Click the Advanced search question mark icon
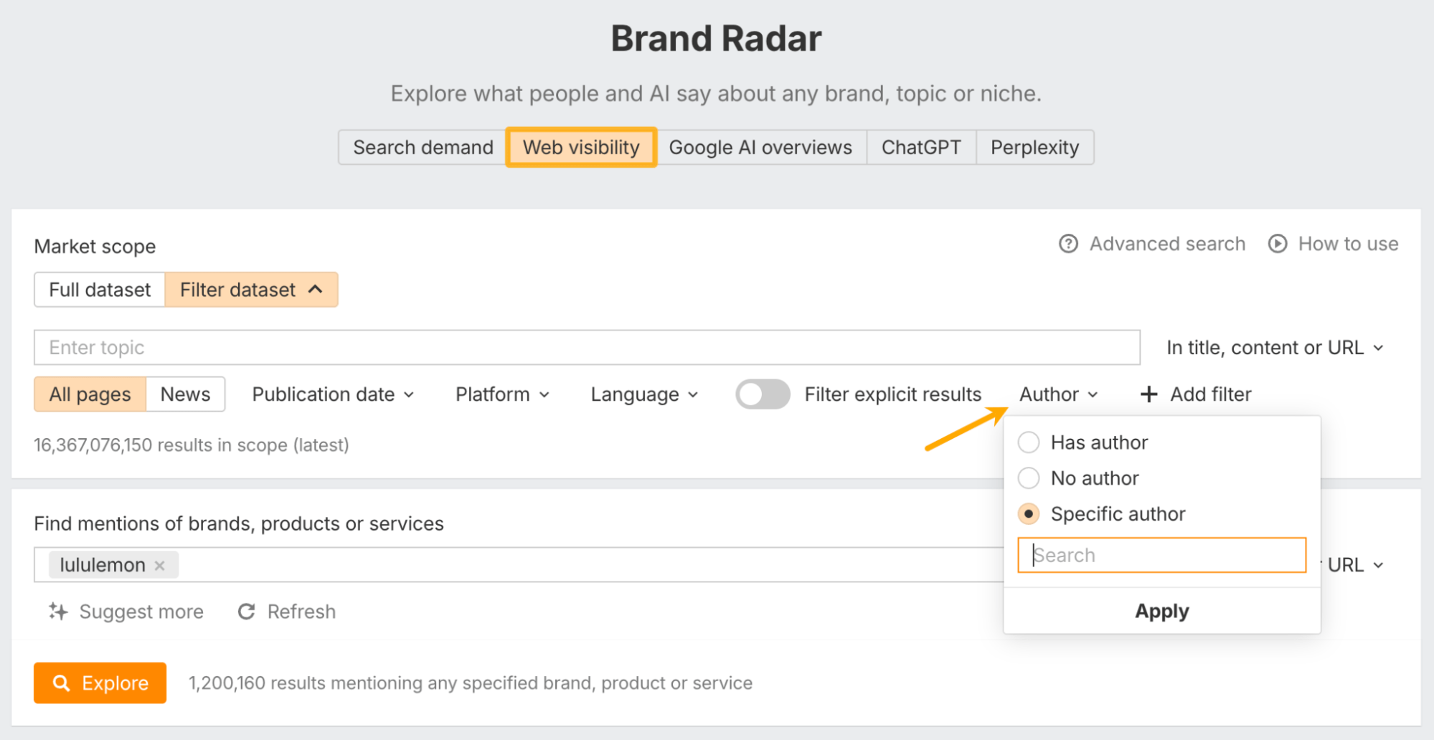The image size is (1434, 740). [1068, 245]
